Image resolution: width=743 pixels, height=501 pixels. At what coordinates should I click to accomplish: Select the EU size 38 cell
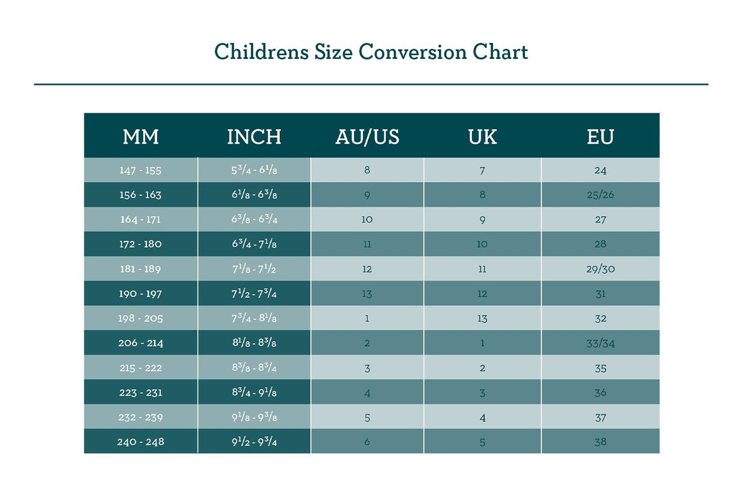[x=600, y=442]
